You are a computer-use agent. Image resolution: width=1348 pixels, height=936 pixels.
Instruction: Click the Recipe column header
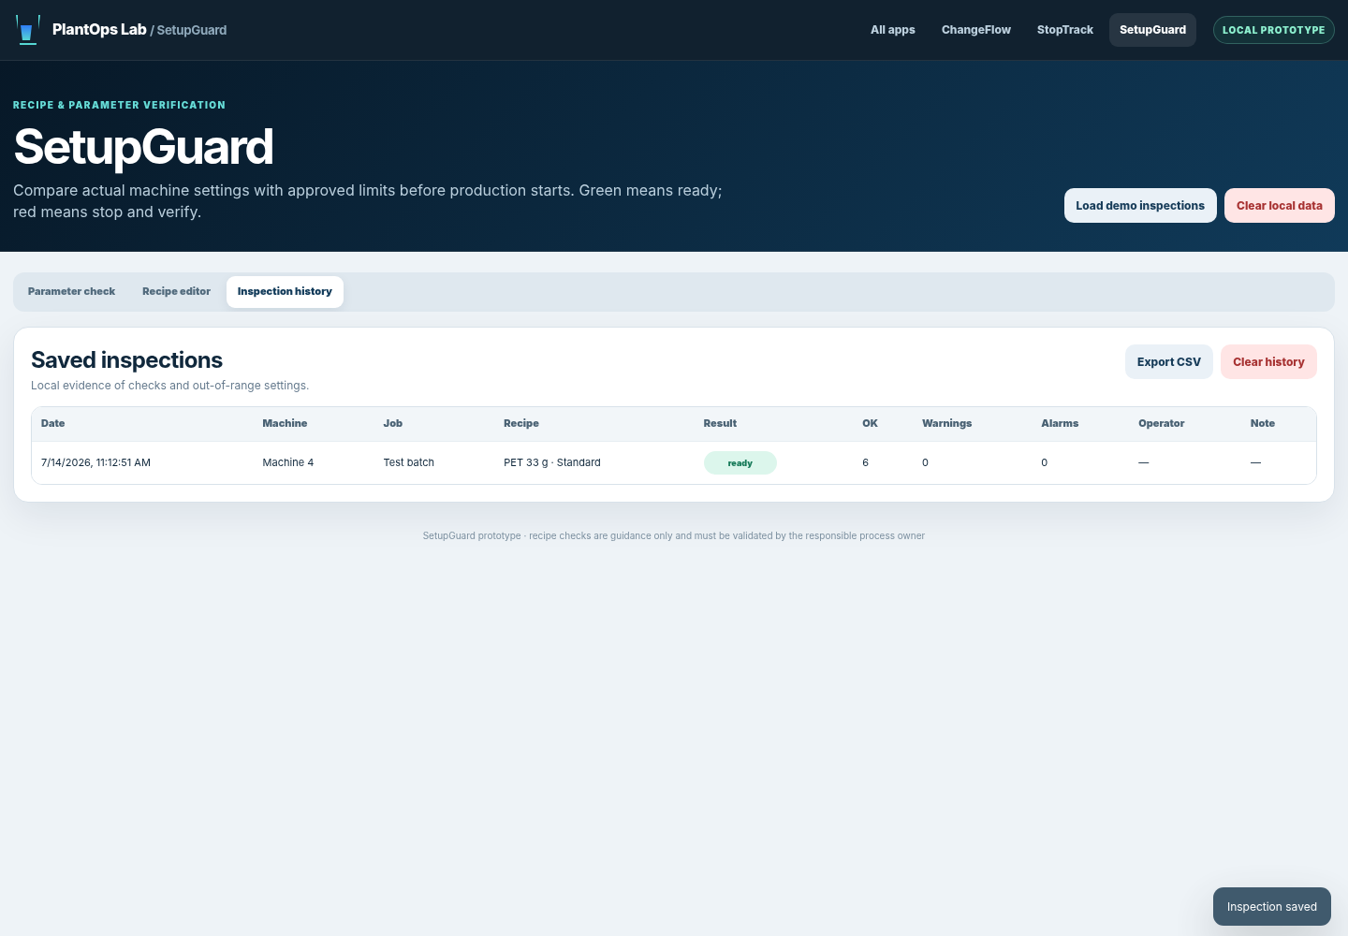(x=521, y=424)
